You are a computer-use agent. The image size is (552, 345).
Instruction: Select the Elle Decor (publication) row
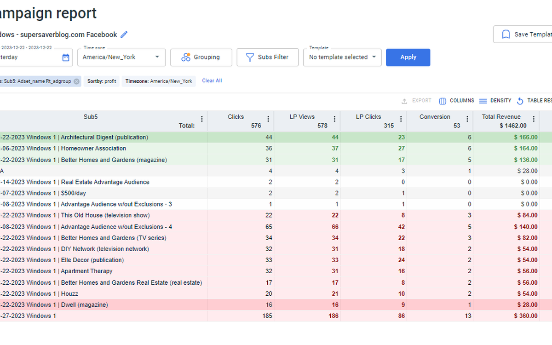276,260
